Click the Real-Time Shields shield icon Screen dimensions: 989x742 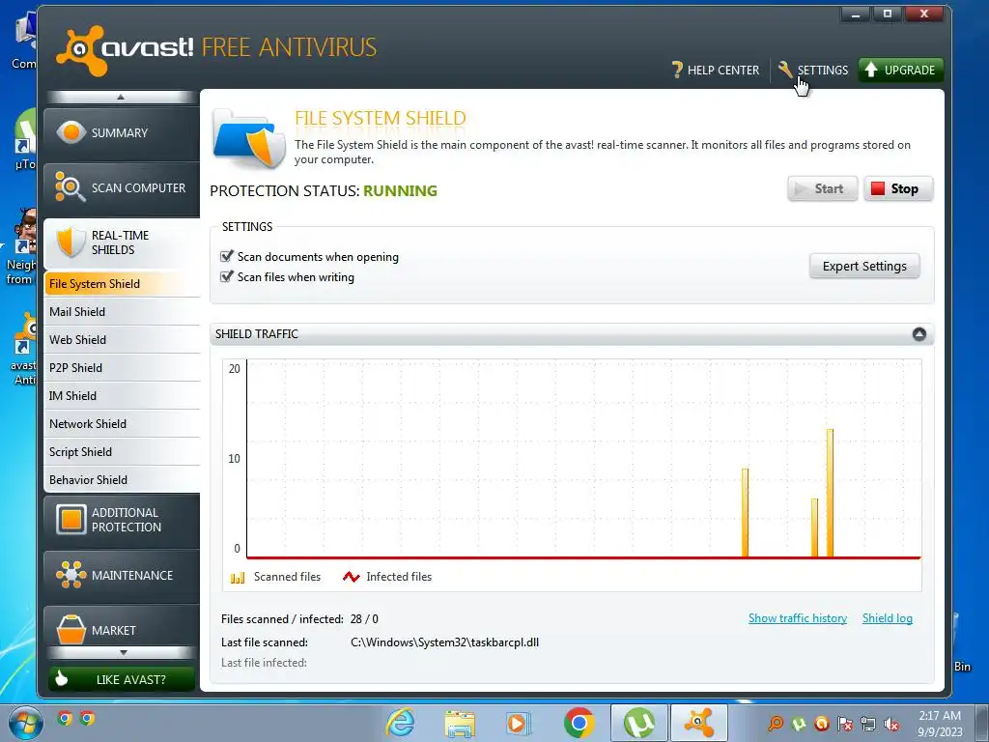(x=71, y=243)
